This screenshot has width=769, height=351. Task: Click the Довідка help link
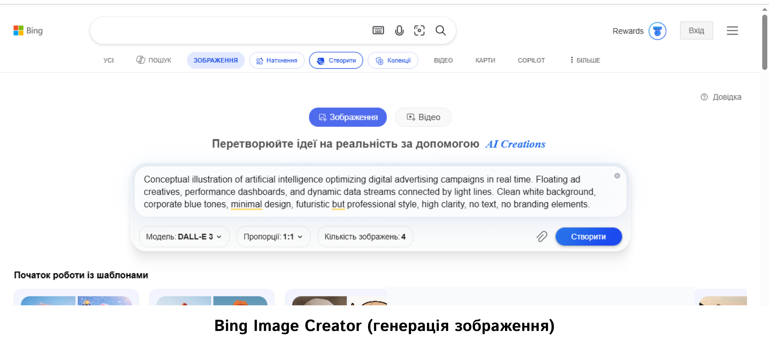point(721,97)
